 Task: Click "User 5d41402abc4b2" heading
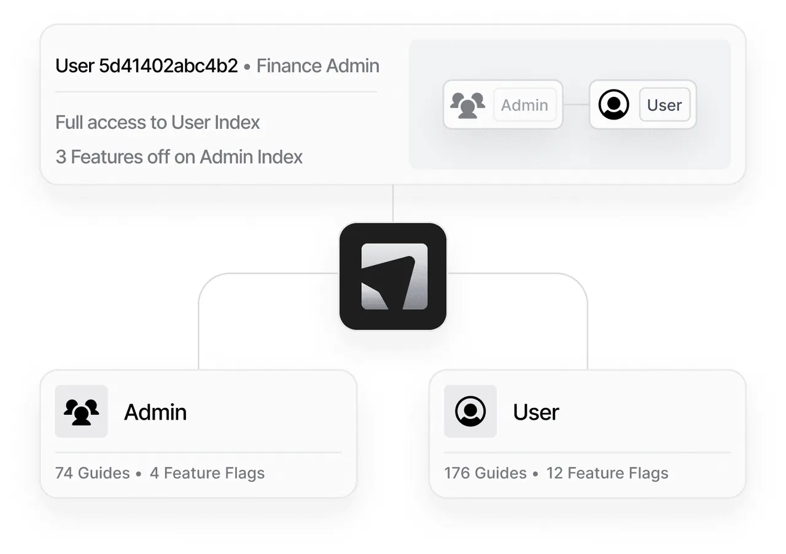click(x=147, y=66)
